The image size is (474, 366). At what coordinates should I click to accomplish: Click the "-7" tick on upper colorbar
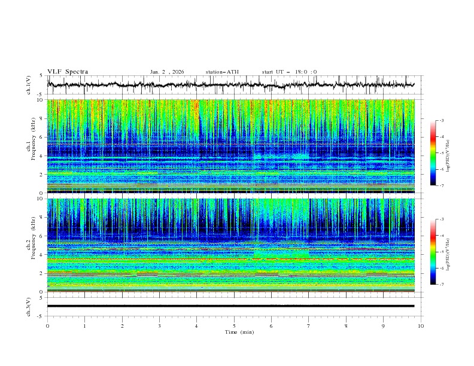click(441, 185)
